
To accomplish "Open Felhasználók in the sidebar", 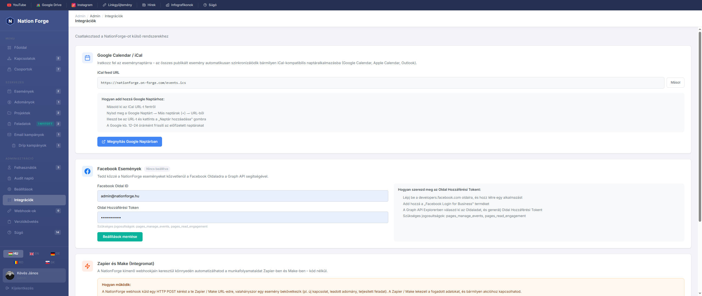I will (x=34, y=167).
